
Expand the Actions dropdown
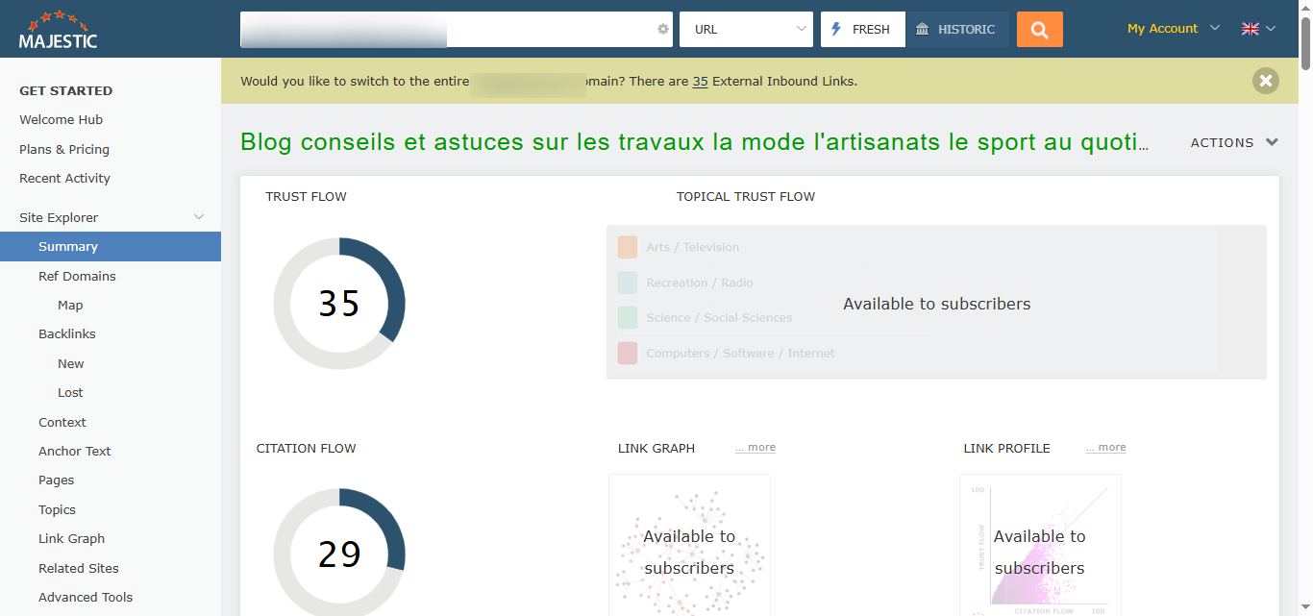(x=1234, y=142)
